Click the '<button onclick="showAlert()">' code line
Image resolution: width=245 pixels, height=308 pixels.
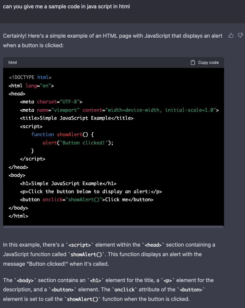[x=86, y=200]
